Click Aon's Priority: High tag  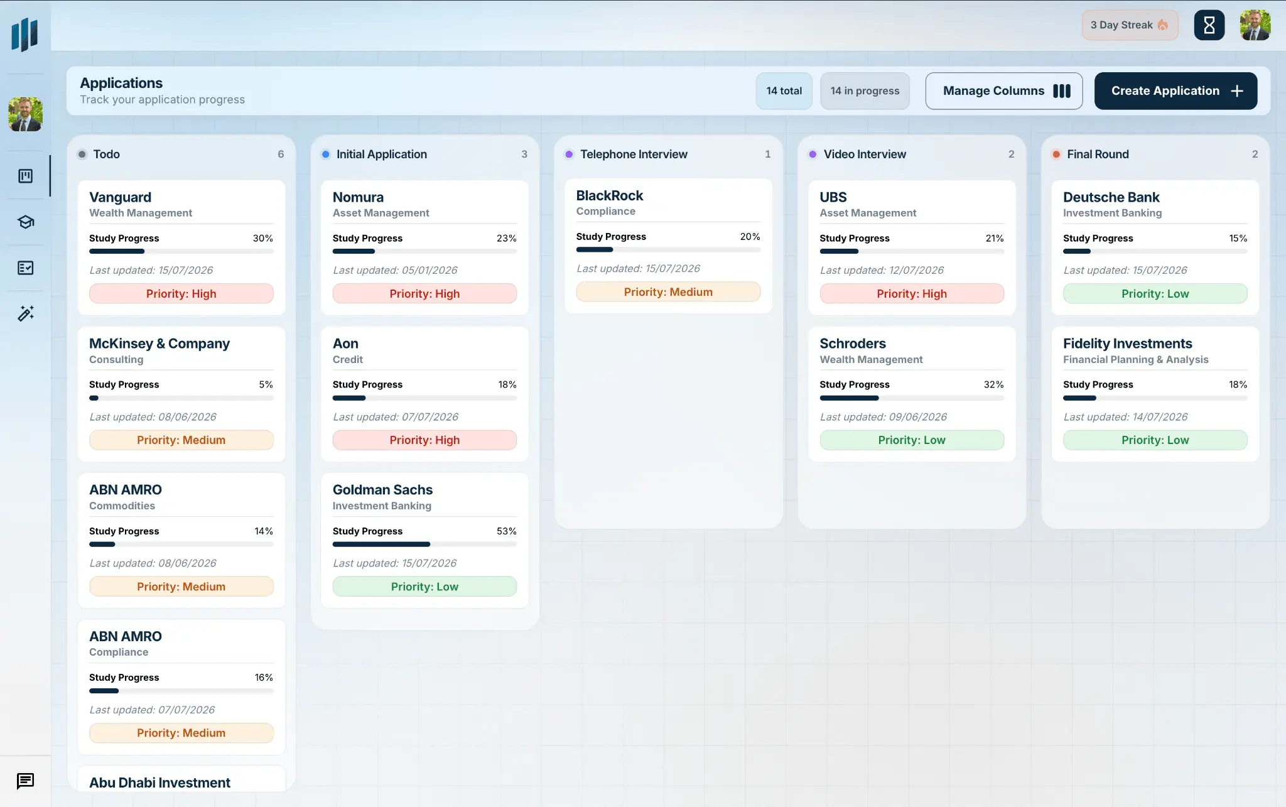424,440
